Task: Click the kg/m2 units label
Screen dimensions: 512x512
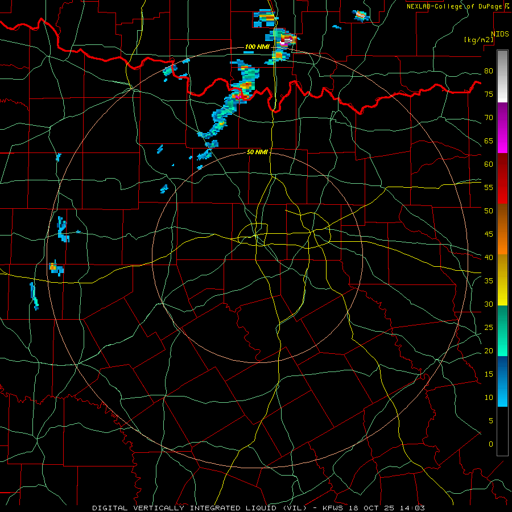Action: pyautogui.click(x=478, y=40)
